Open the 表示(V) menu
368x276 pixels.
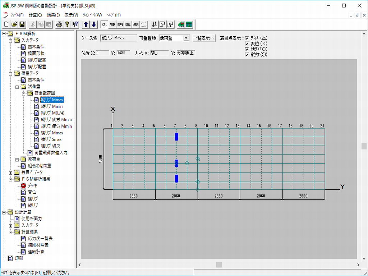pyautogui.click(x=71, y=15)
